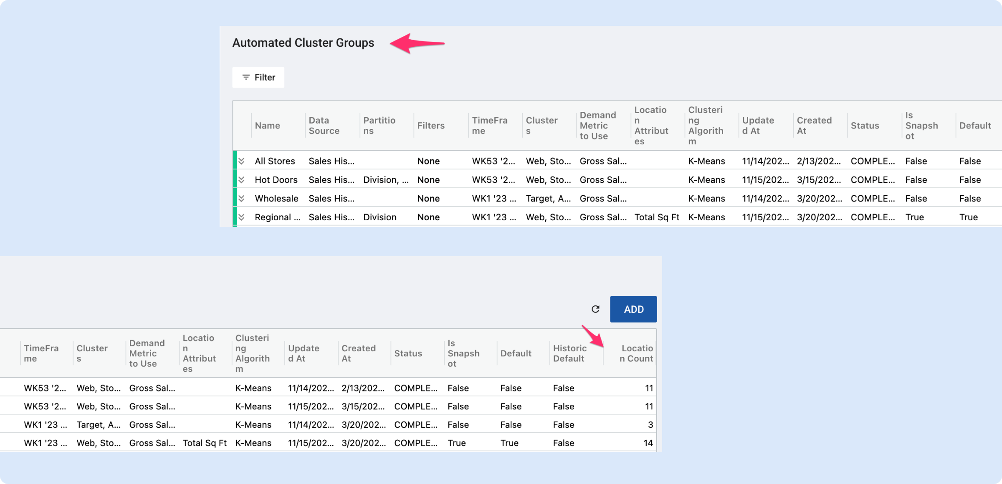Click the refresh icon beside ADD
Viewport: 1002px width, 484px height.
(x=595, y=309)
